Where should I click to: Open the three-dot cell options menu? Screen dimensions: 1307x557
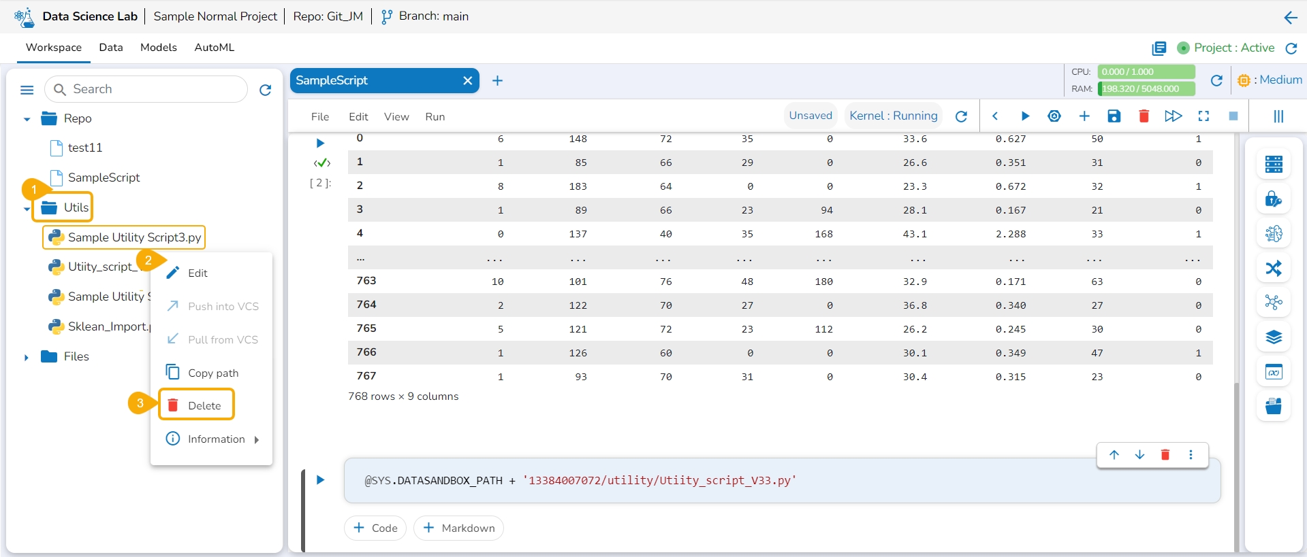click(1191, 455)
